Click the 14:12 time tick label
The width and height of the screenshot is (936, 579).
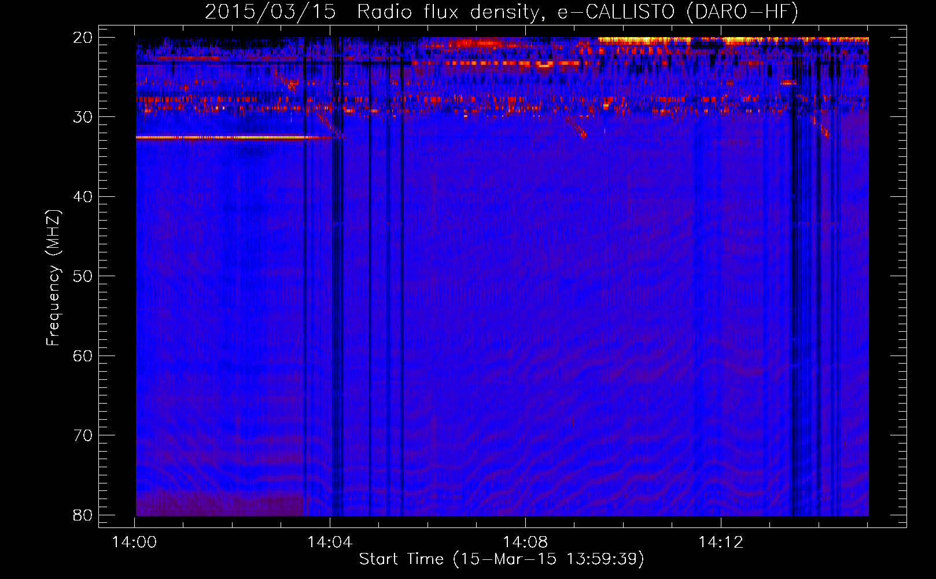(x=721, y=543)
